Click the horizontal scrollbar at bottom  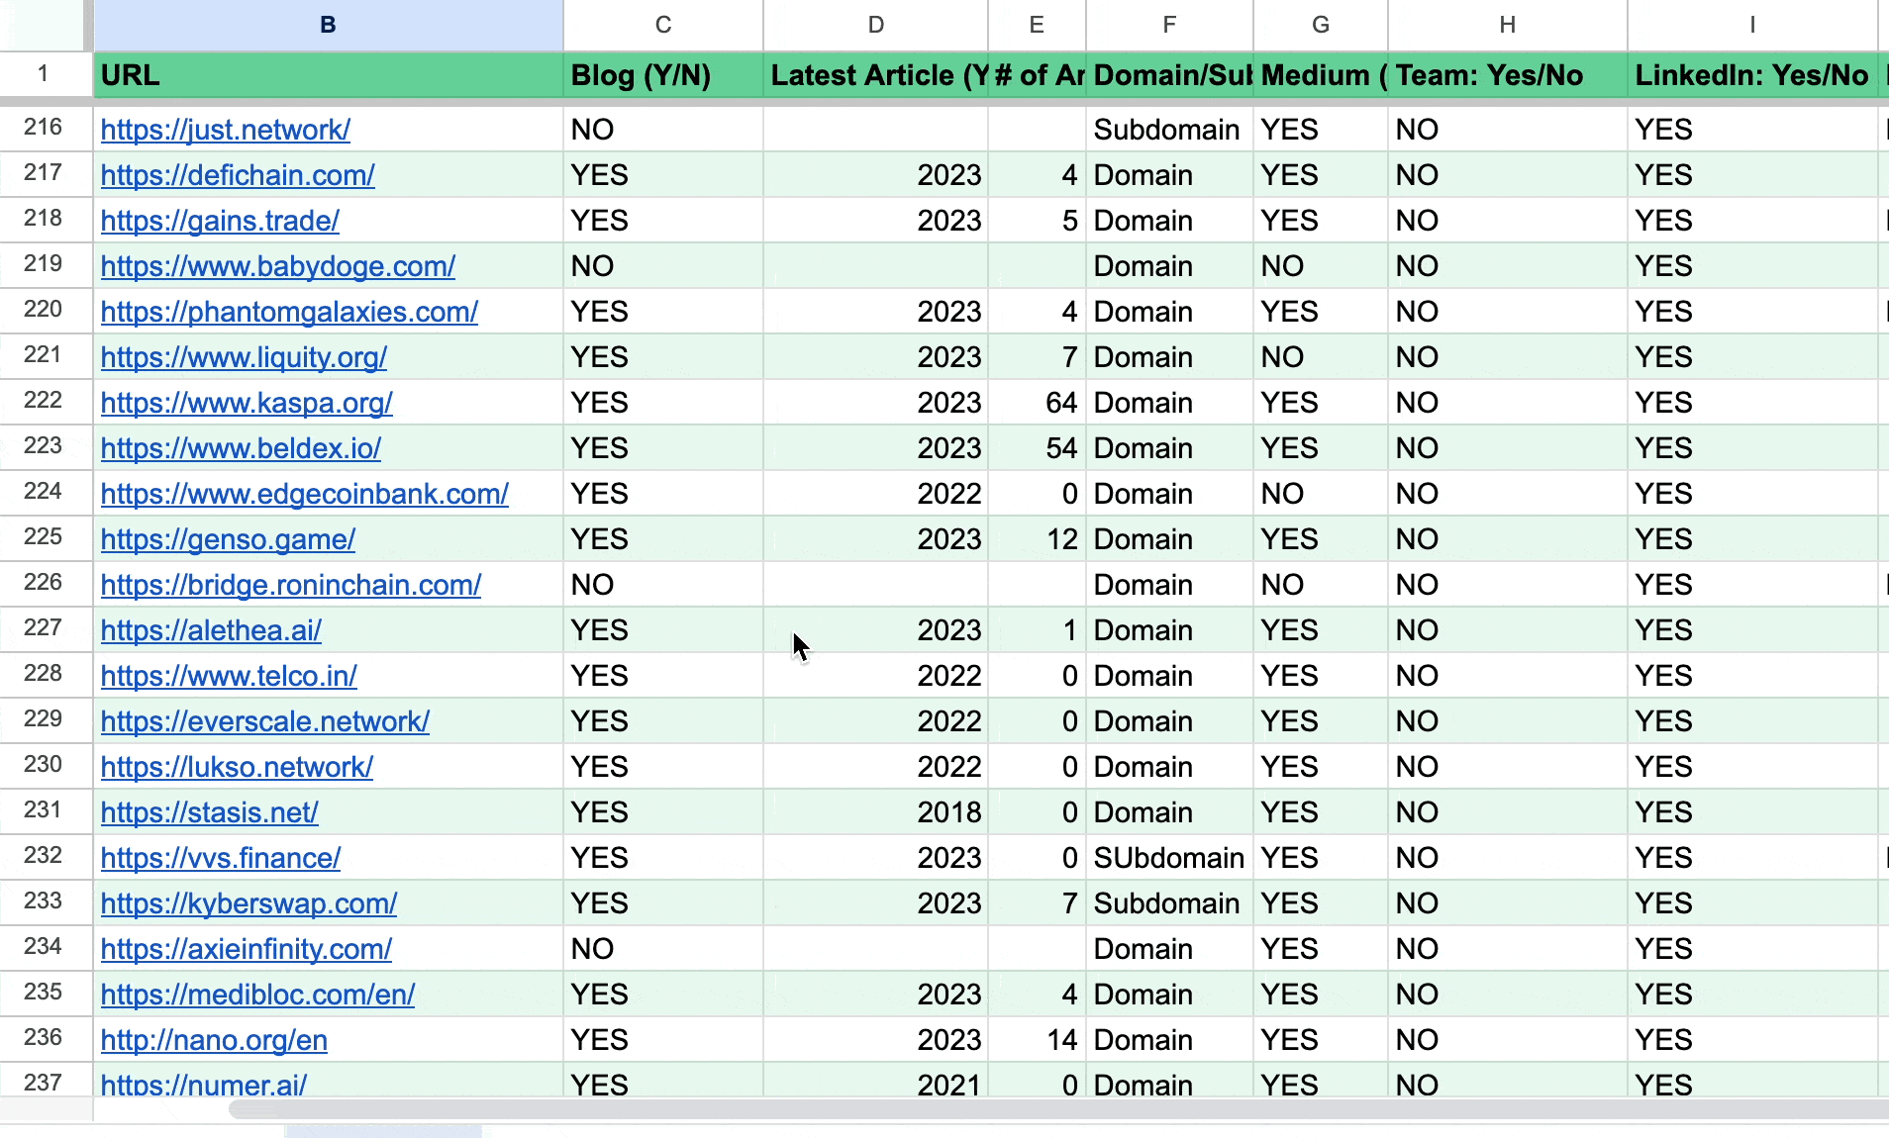[x=990, y=1109]
